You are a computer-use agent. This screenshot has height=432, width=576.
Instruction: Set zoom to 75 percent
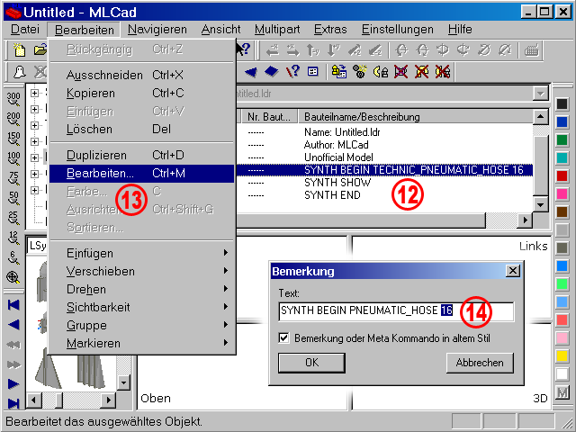point(13,178)
